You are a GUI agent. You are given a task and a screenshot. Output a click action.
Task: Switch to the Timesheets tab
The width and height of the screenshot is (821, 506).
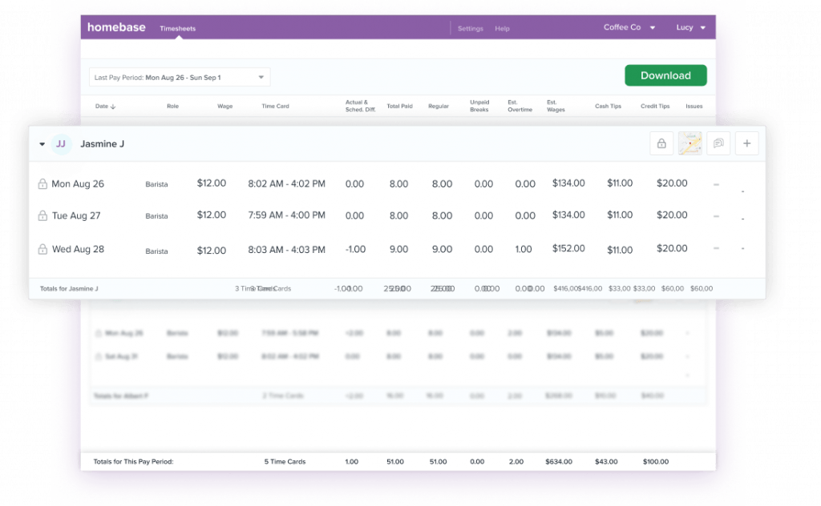[177, 28]
